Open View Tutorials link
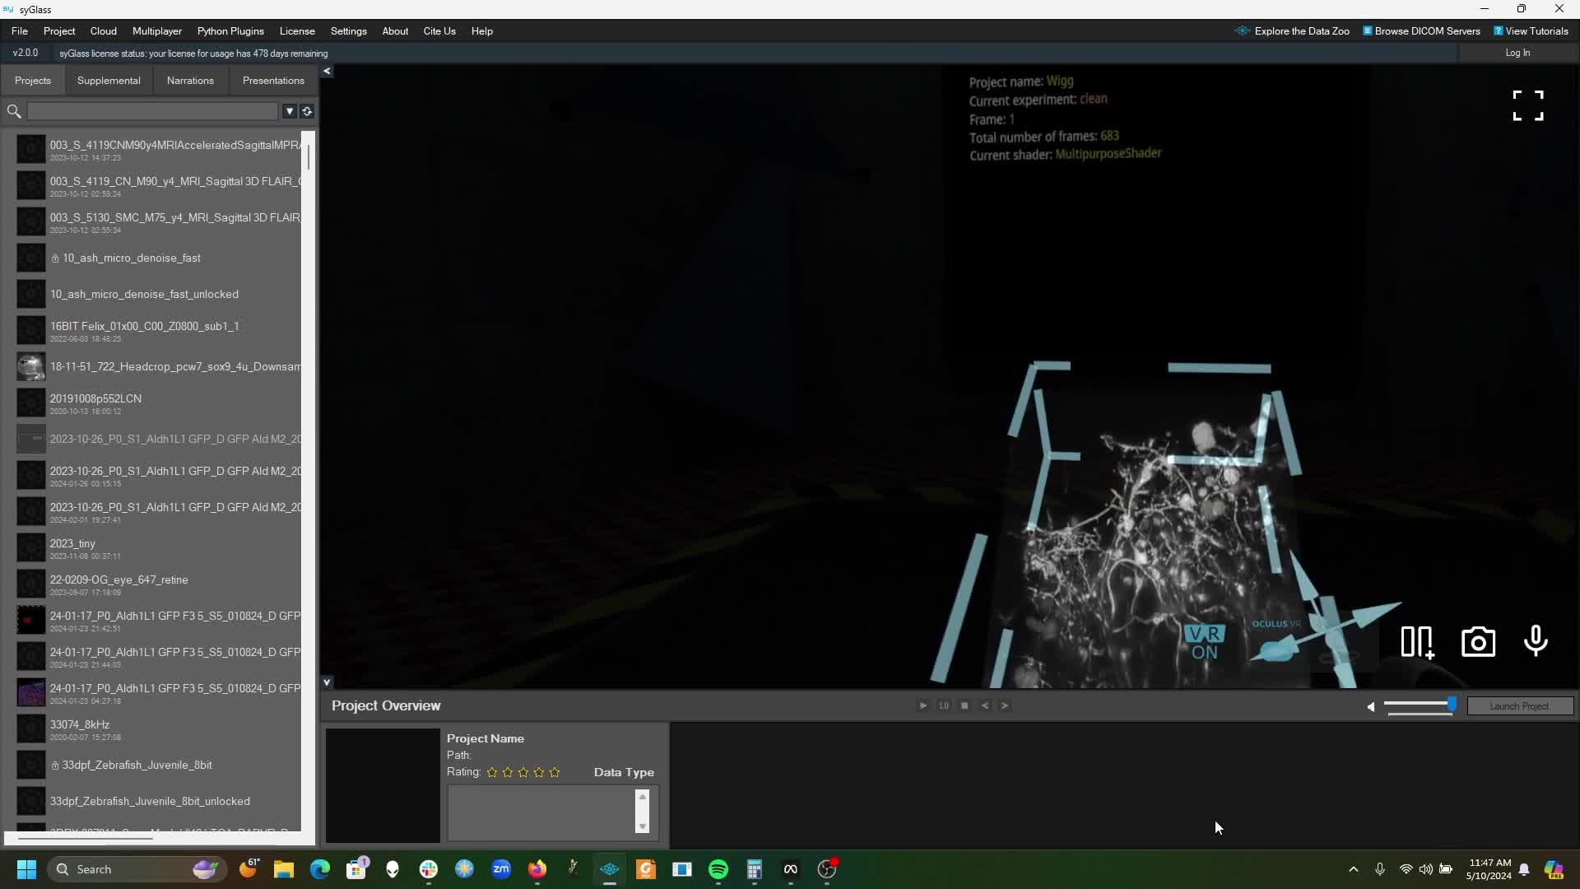This screenshot has width=1580, height=889. pos(1531,31)
